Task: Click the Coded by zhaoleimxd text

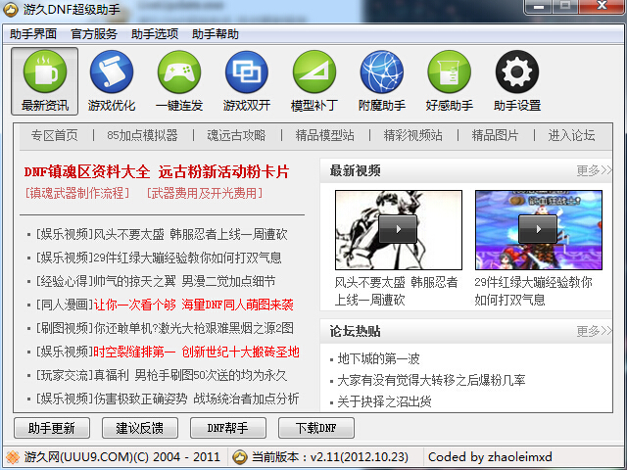Action: click(490, 457)
